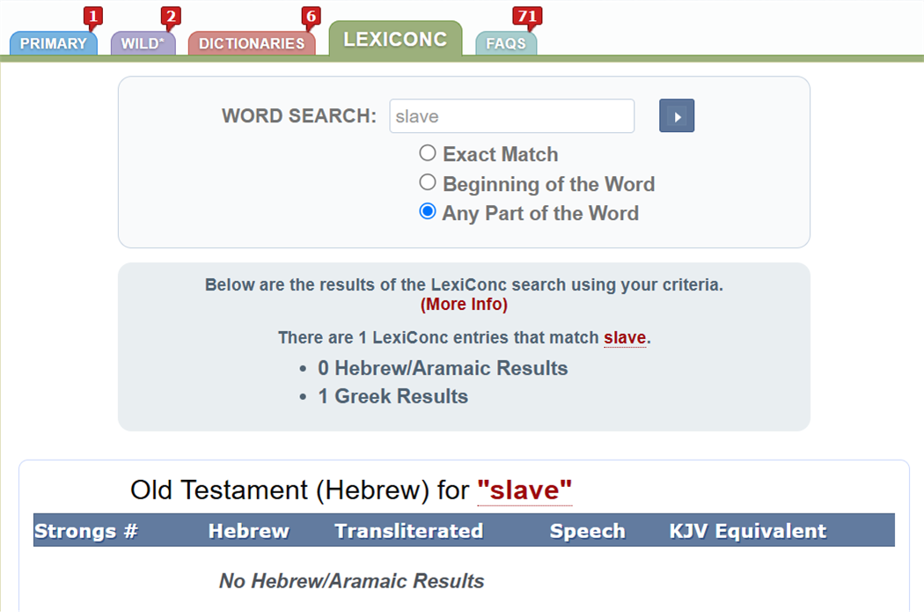Image resolution: width=924 pixels, height=612 pixels.
Task: Click the red 6 badge on DICTIONARIES
Action: coord(311,17)
